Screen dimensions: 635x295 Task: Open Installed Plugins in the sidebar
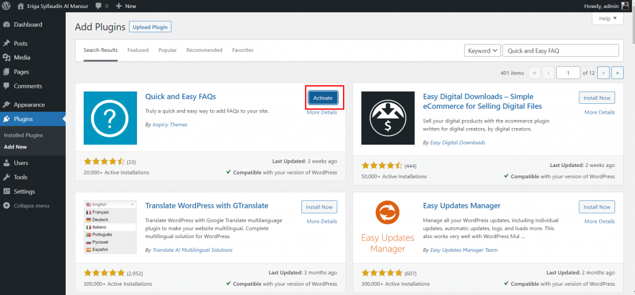[x=24, y=135]
